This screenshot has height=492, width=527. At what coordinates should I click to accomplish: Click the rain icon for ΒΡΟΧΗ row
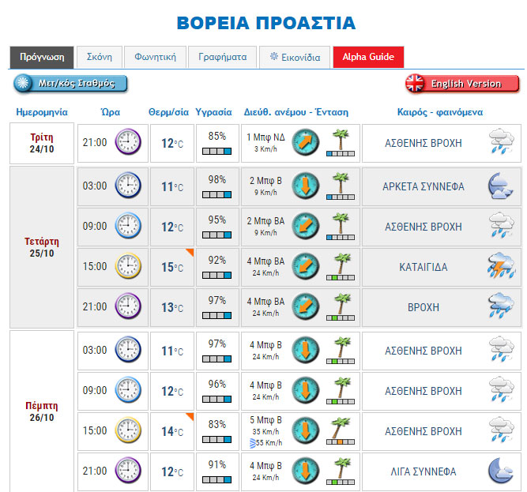499,306
